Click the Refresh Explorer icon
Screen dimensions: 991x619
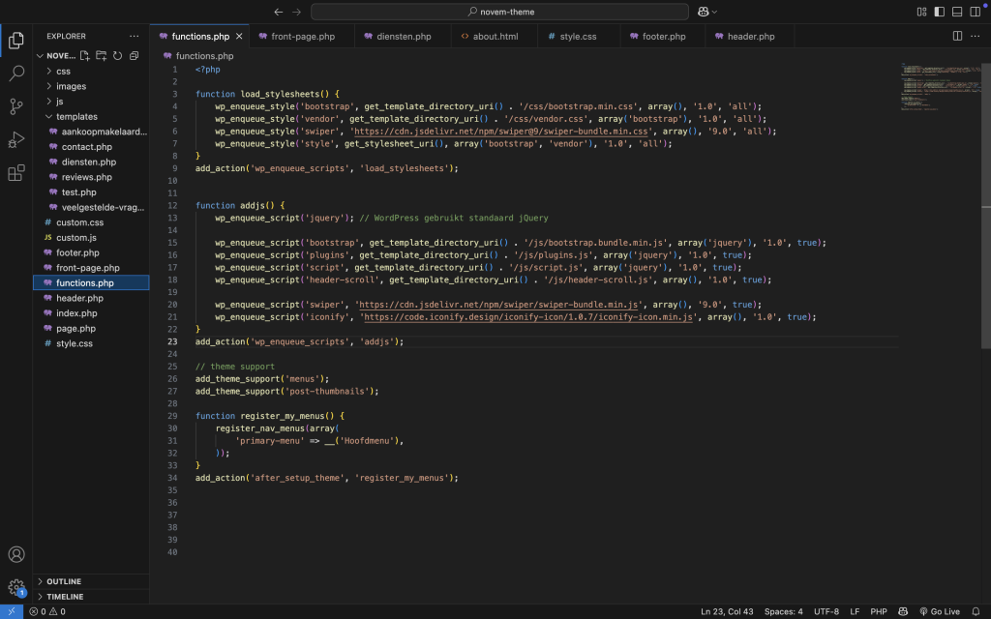(117, 55)
